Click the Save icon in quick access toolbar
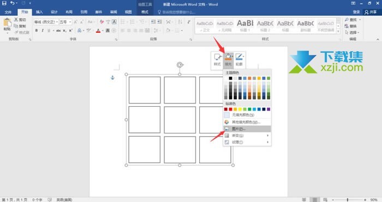 (x=4, y=3)
